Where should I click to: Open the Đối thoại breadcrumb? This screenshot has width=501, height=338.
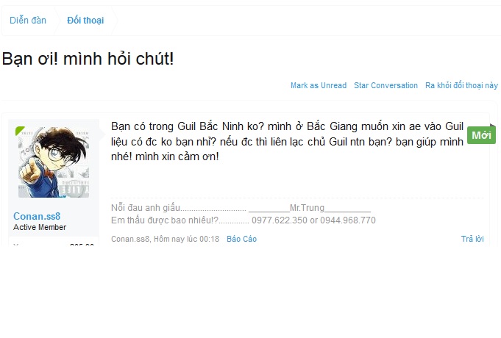[85, 21]
